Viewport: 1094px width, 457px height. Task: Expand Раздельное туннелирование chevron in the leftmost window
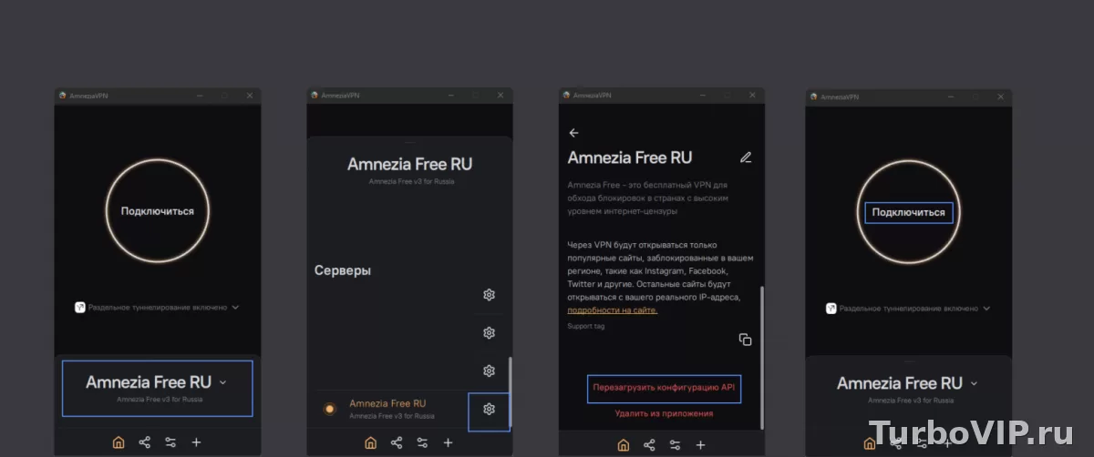click(x=235, y=308)
